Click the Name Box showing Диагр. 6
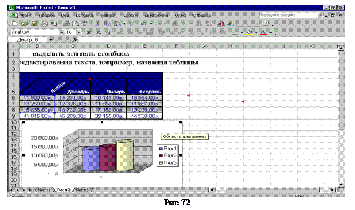The image size is (355, 210). pos(28,40)
